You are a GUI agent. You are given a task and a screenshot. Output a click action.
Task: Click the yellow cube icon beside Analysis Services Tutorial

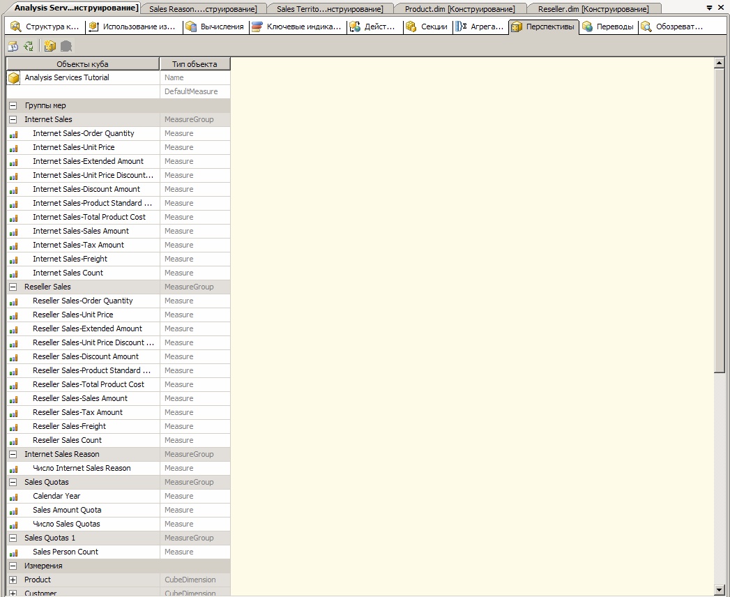click(x=14, y=78)
